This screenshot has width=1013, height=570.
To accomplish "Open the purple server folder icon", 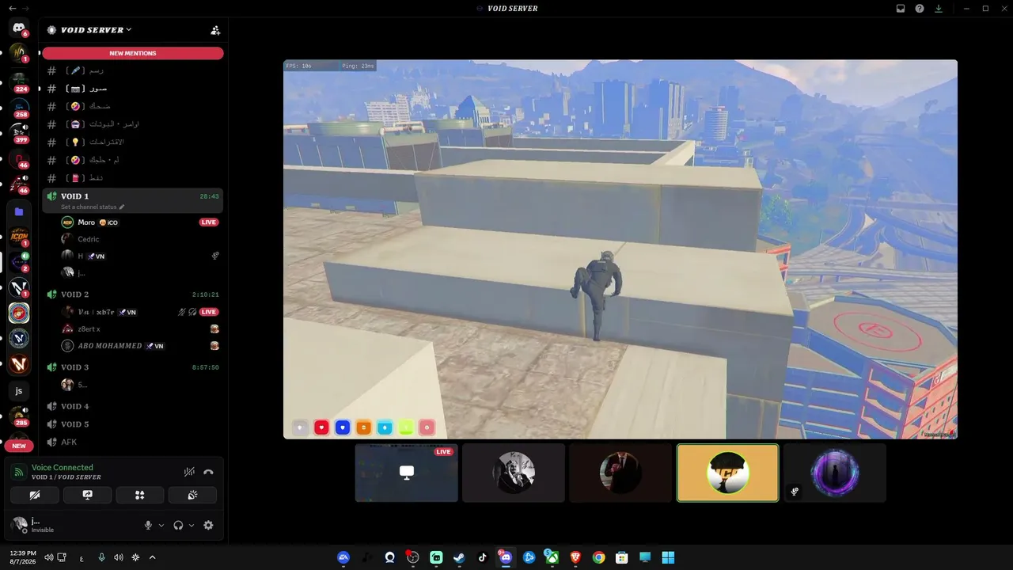I will point(19,211).
